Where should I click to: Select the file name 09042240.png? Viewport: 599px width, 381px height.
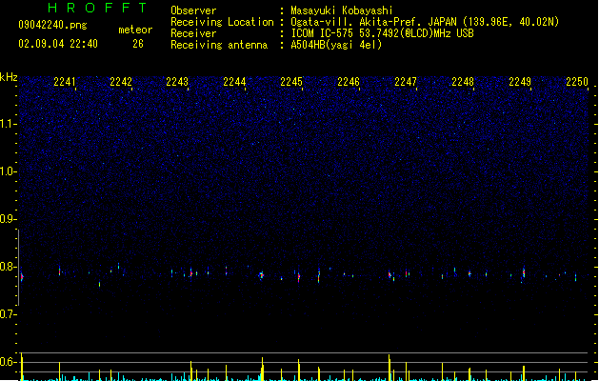52,25
